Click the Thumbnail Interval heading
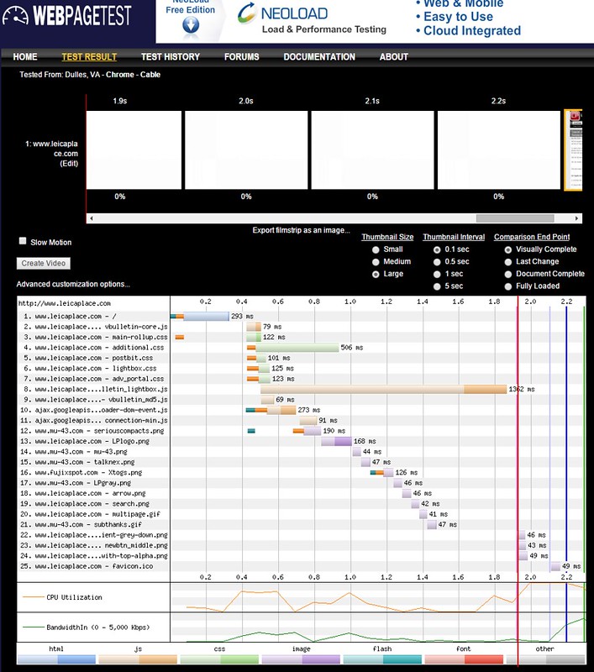The image size is (594, 672). [x=454, y=237]
